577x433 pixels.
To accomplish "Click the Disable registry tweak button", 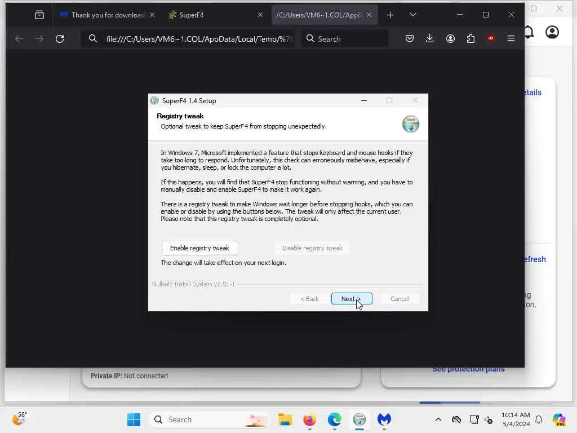I will point(312,248).
